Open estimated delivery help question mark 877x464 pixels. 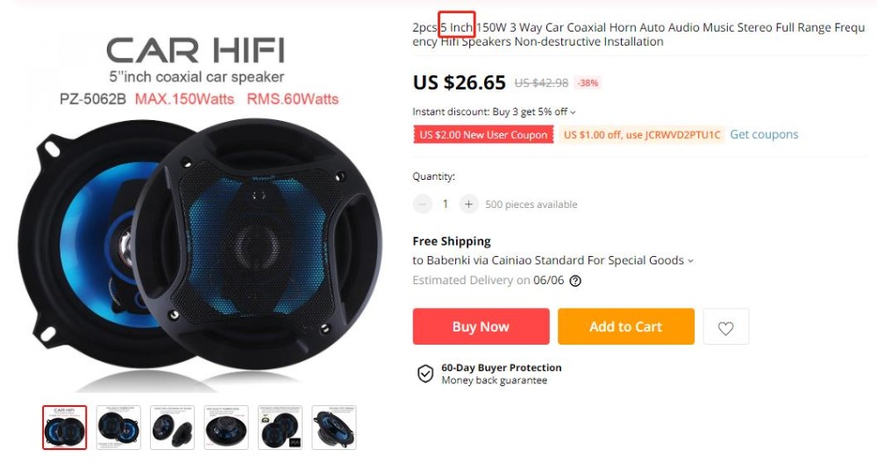[x=575, y=281]
